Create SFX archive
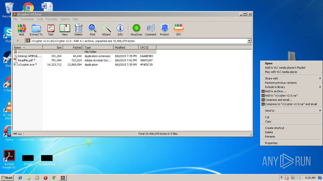 179,30
